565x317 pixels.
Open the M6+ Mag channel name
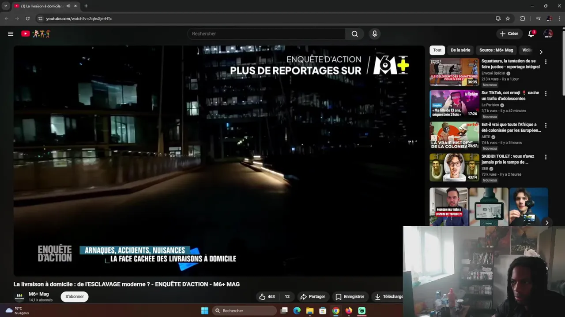[39, 294]
